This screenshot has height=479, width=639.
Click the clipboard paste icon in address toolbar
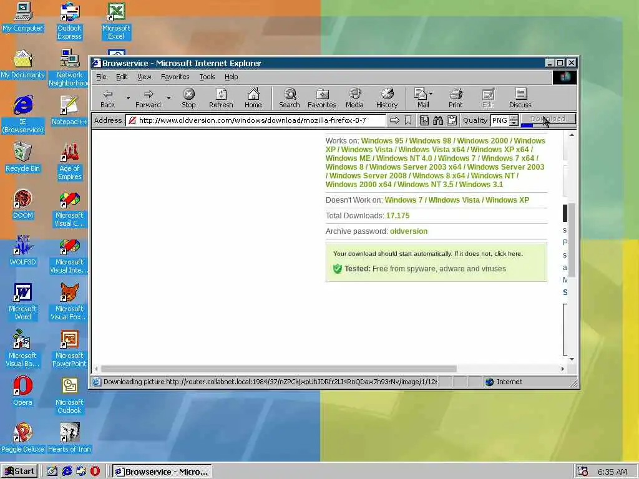(452, 120)
